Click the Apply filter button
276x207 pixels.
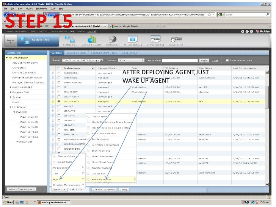tap(204, 61)
